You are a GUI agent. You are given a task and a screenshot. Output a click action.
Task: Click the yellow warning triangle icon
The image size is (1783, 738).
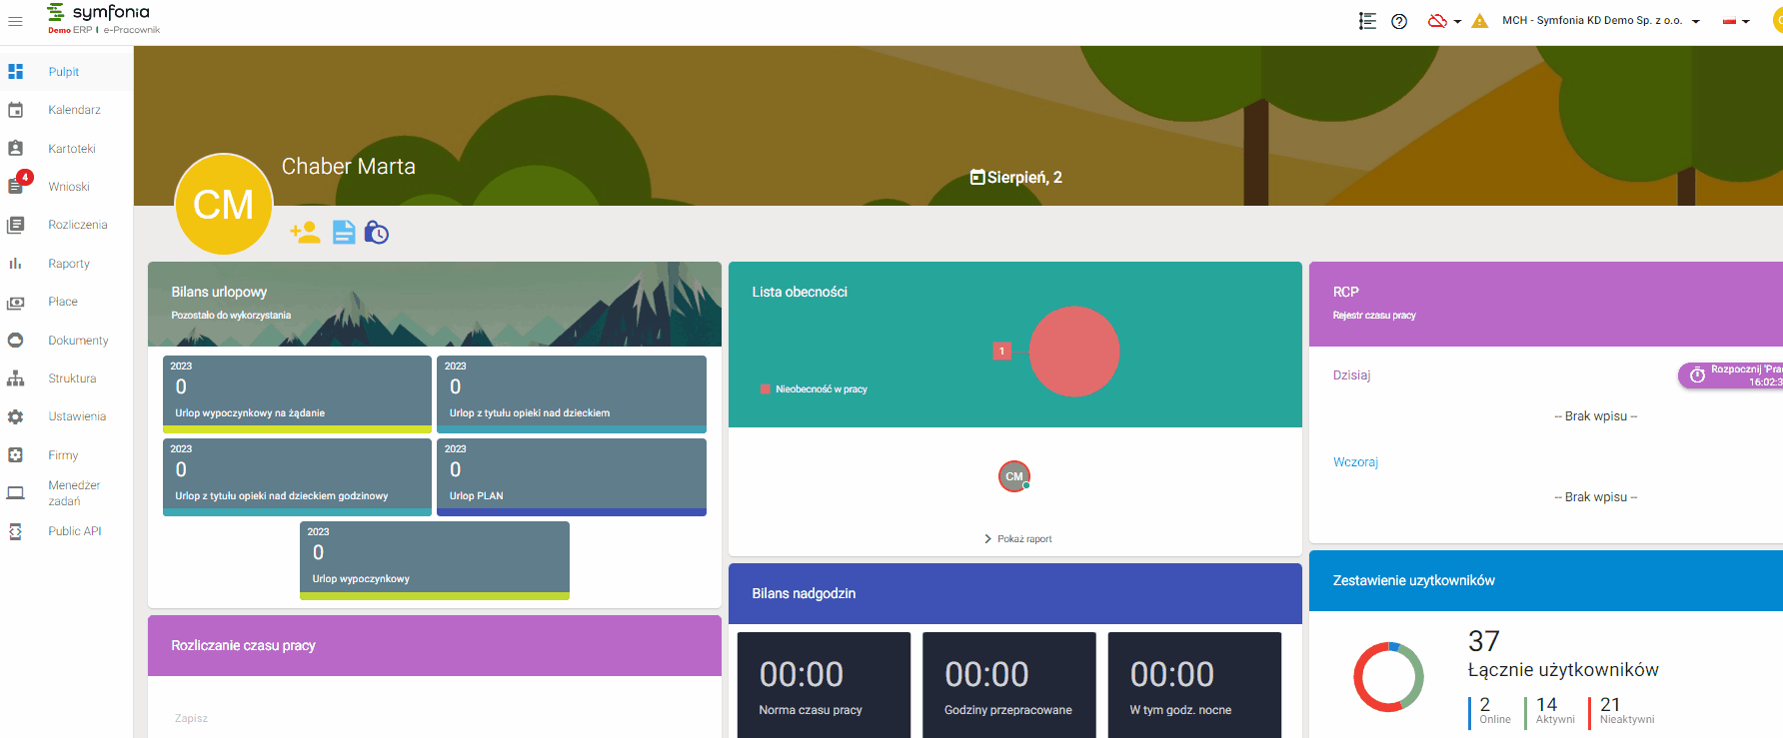(x=1480, y=21)
